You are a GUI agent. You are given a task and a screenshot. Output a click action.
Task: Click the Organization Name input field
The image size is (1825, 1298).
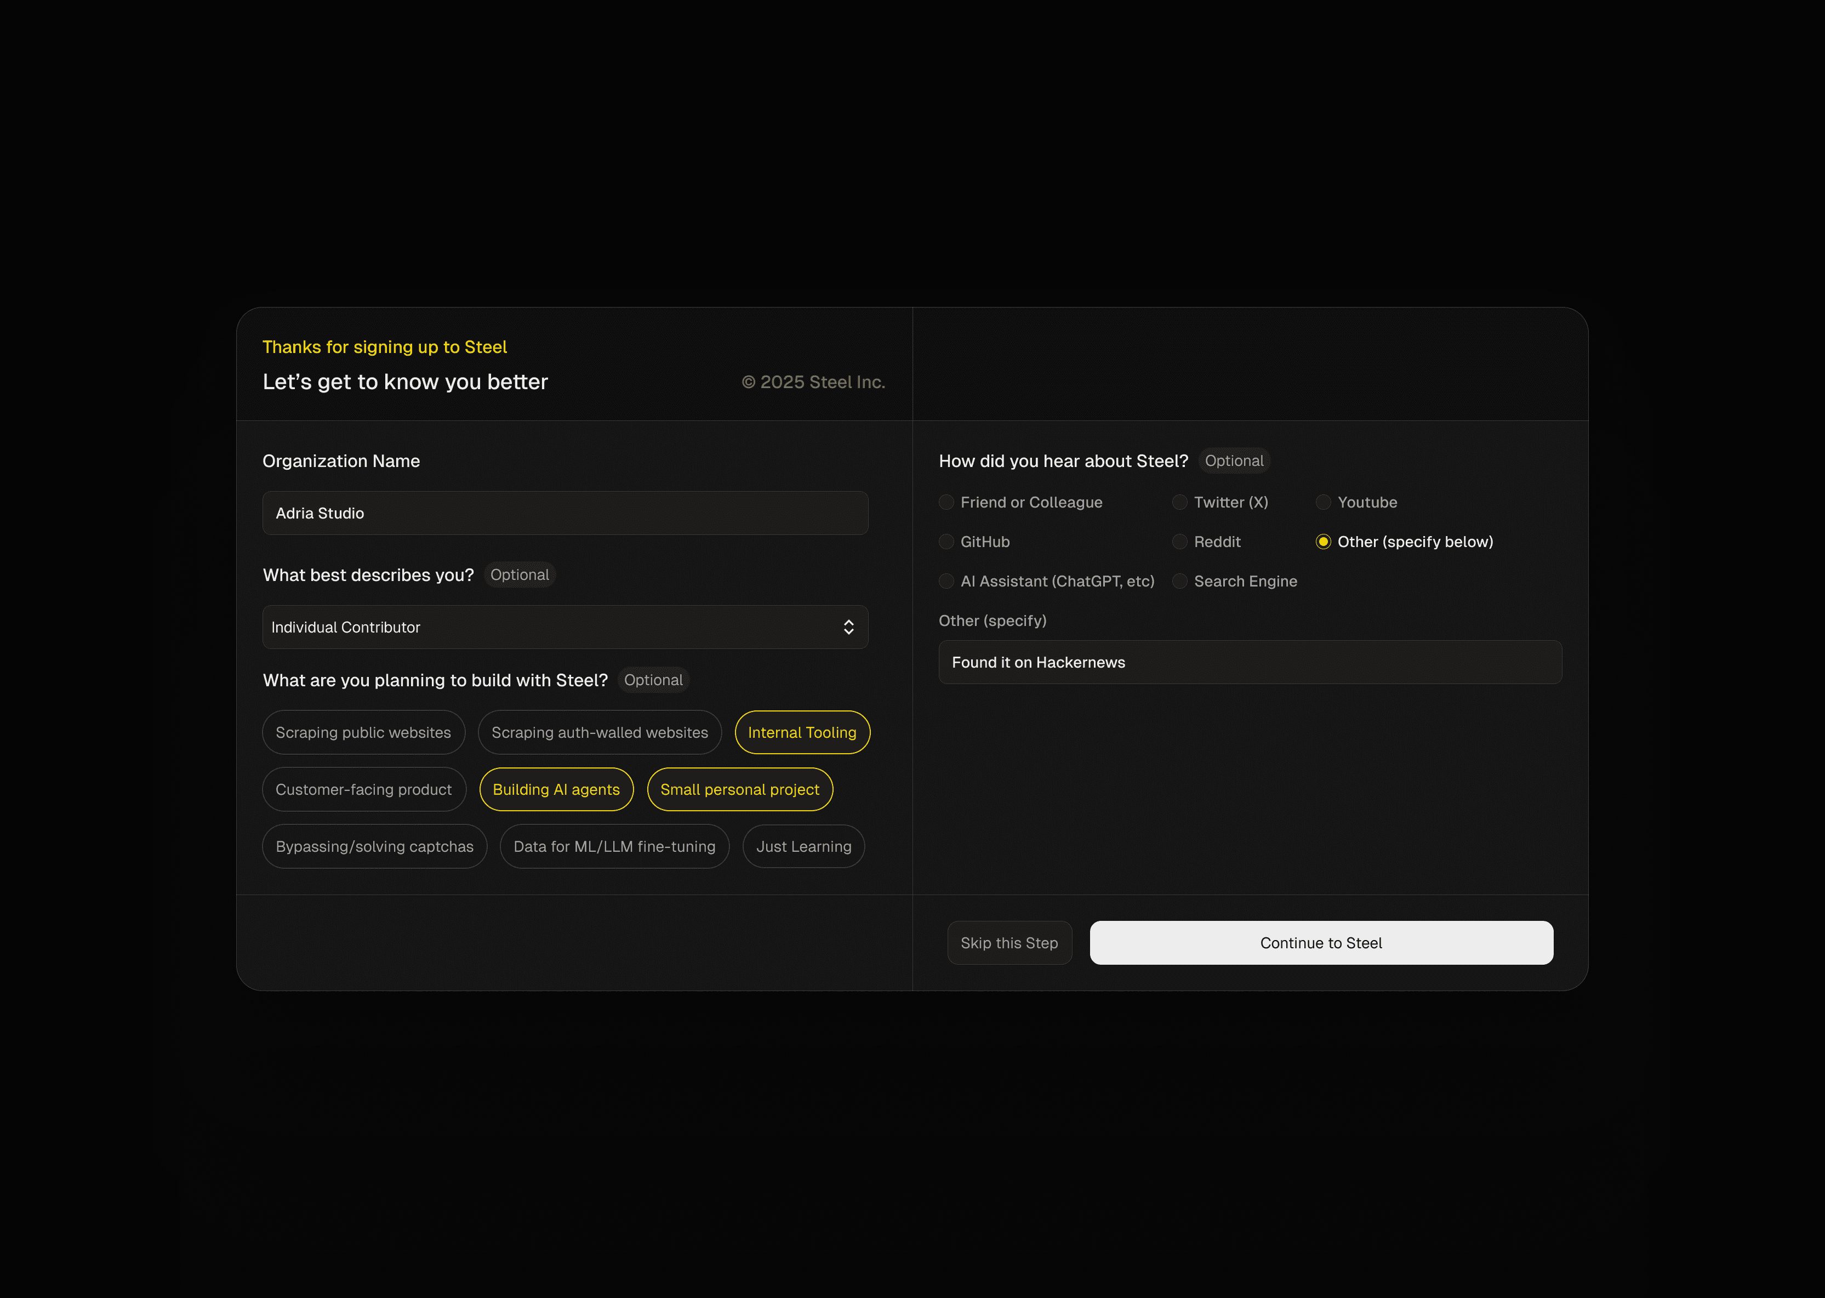(565, 513)
